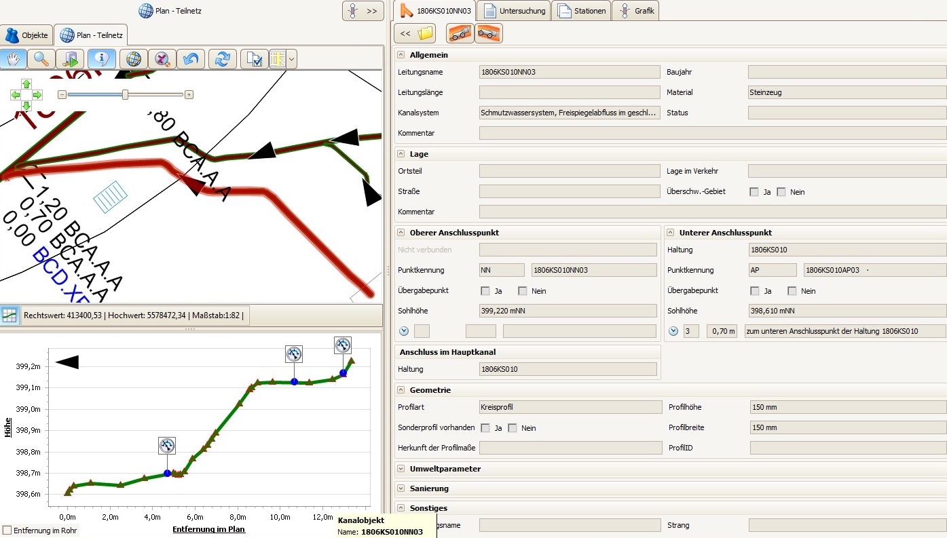Check 'Ja' for Überschw.-Gebiet
The height and width of the screenshot is (538, 947).
pyautogui.click(x=754, y=192)
